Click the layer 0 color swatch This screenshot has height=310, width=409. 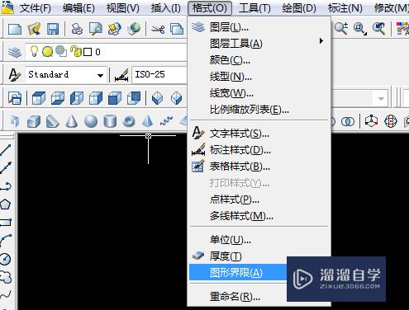(x=88, y=52)
